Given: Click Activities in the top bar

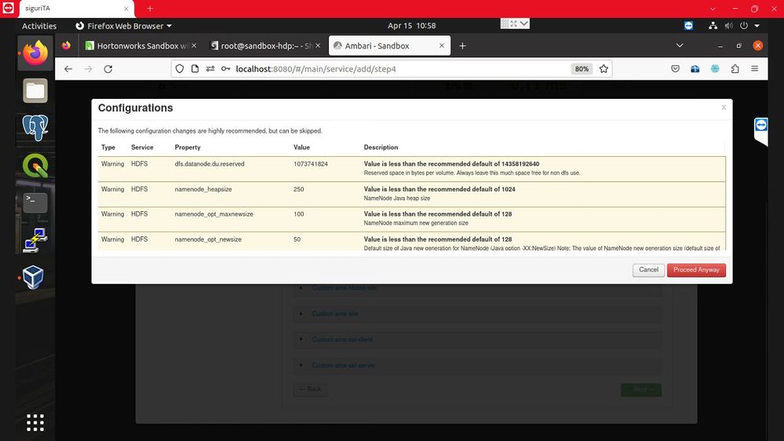Looking at the screenshot, I should coord(39,26).
